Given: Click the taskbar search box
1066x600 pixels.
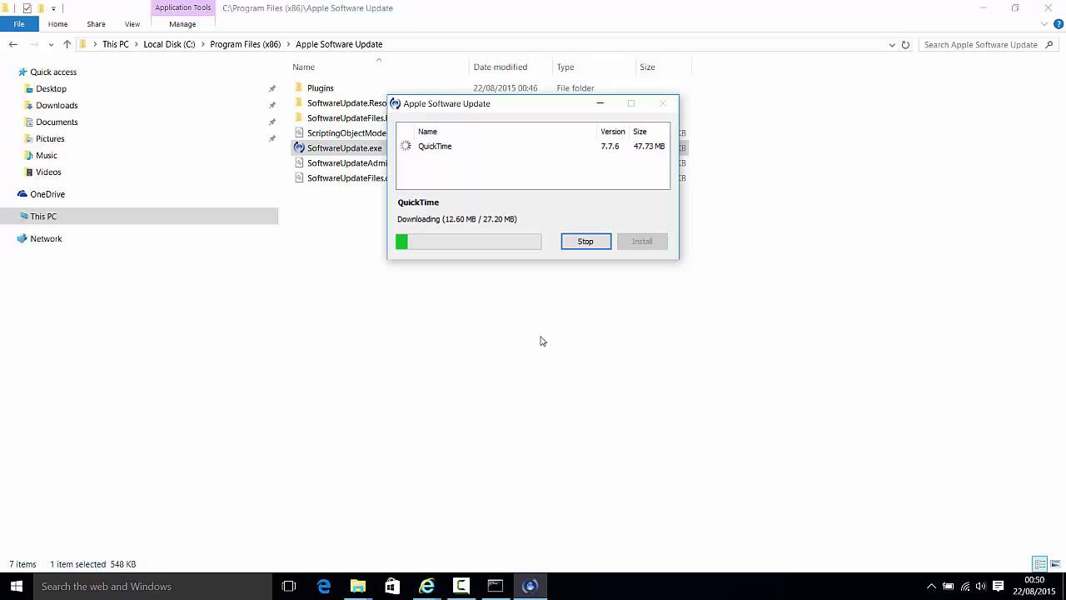Looking at the screenshot, I should point(152,586).
